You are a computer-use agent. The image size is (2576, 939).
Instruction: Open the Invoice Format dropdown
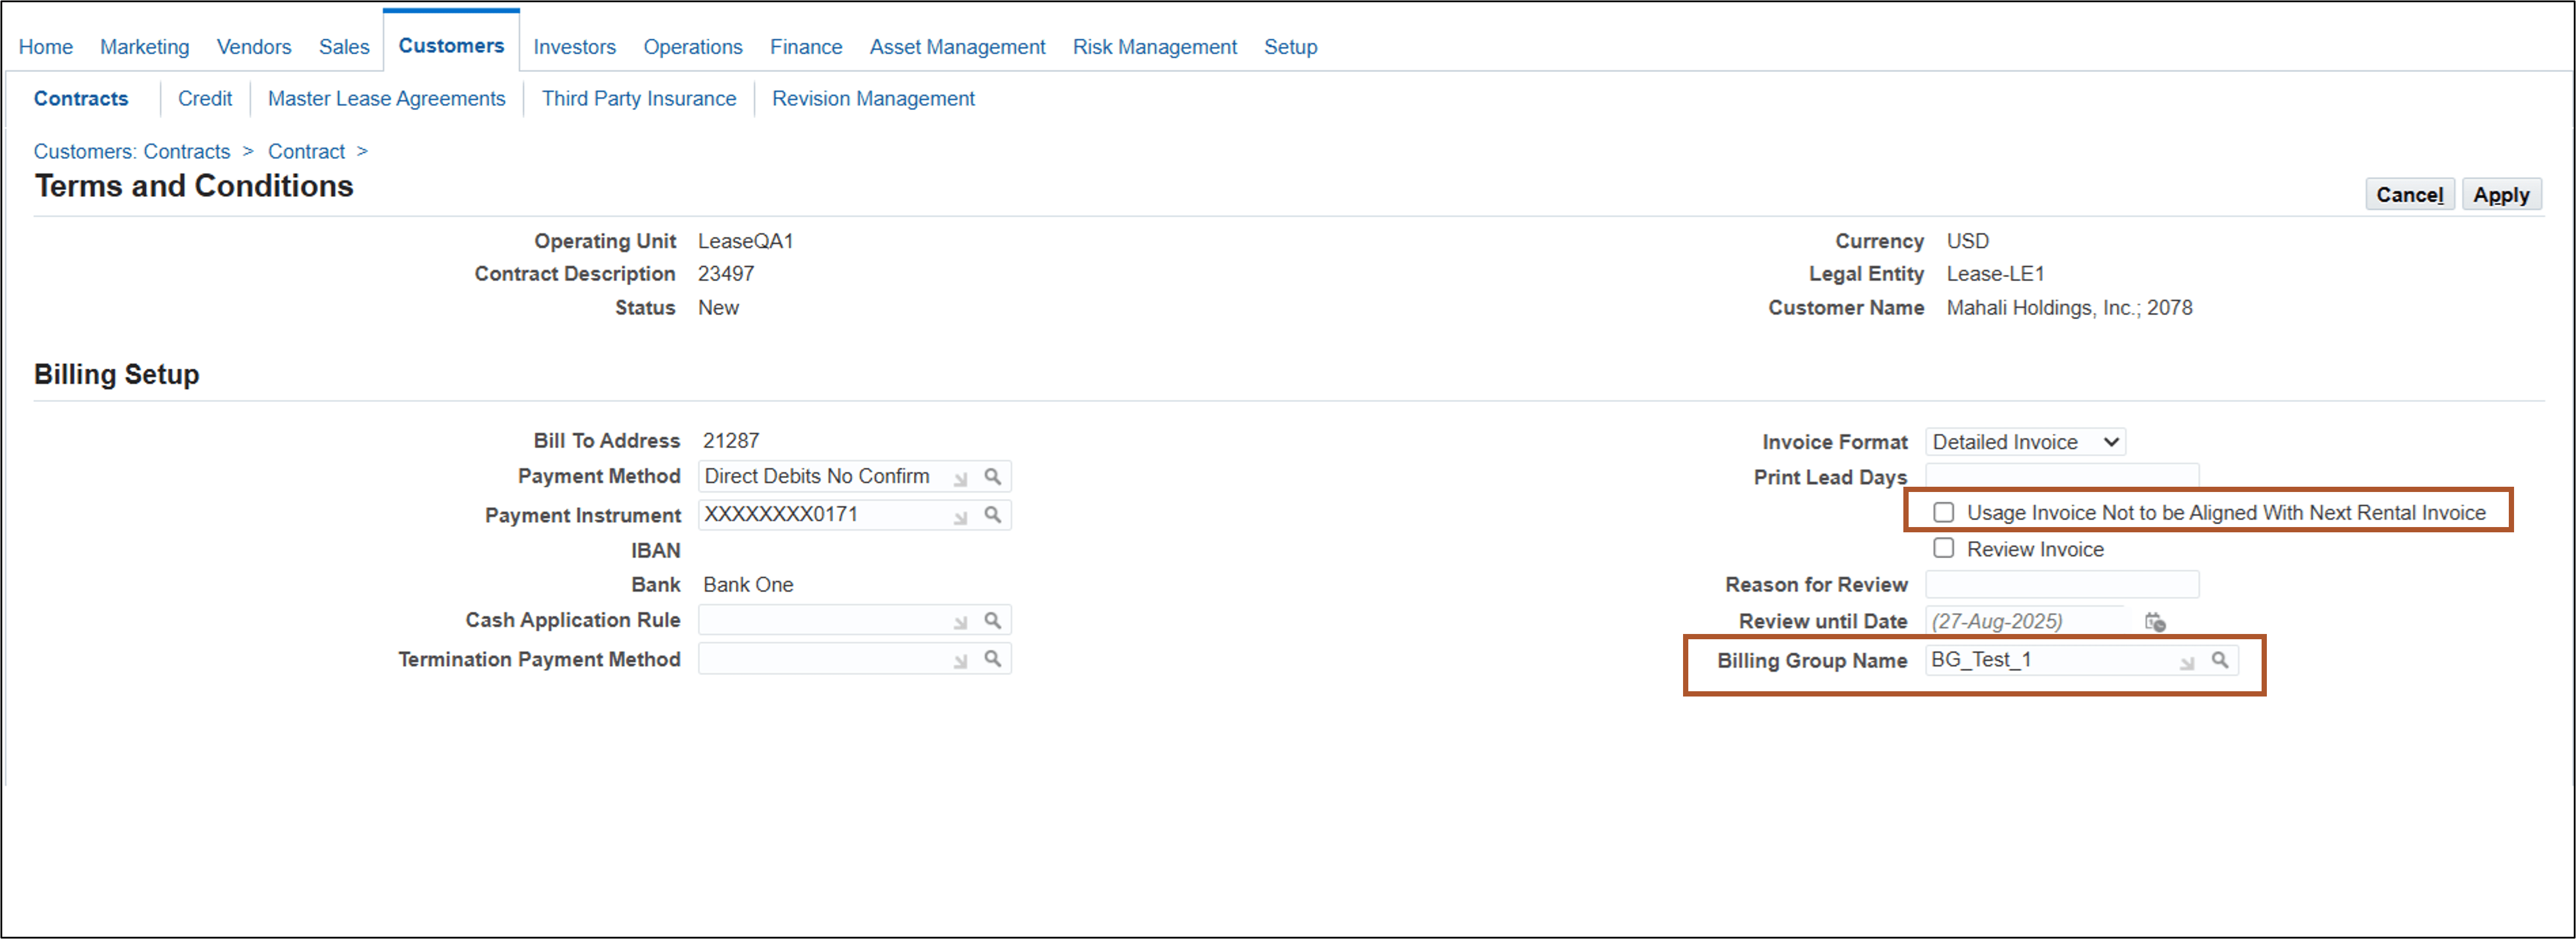pyautogui.click(x=2024, y=441)
